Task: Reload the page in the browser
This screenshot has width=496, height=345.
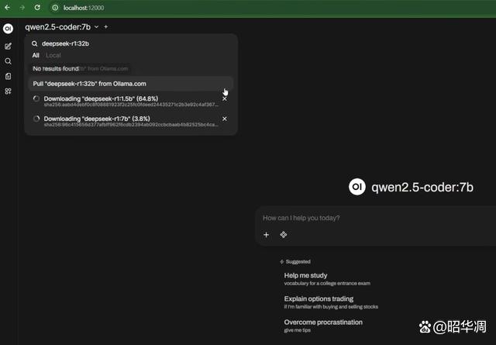Action: point(37,8)
